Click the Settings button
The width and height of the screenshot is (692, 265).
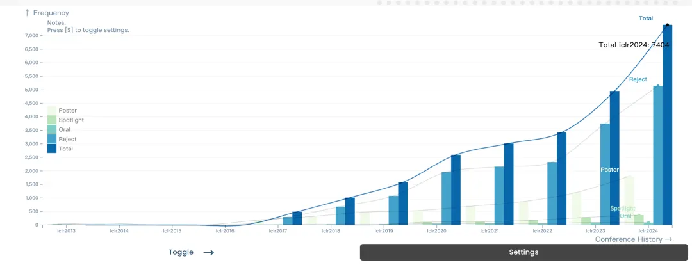coord(524,252)
